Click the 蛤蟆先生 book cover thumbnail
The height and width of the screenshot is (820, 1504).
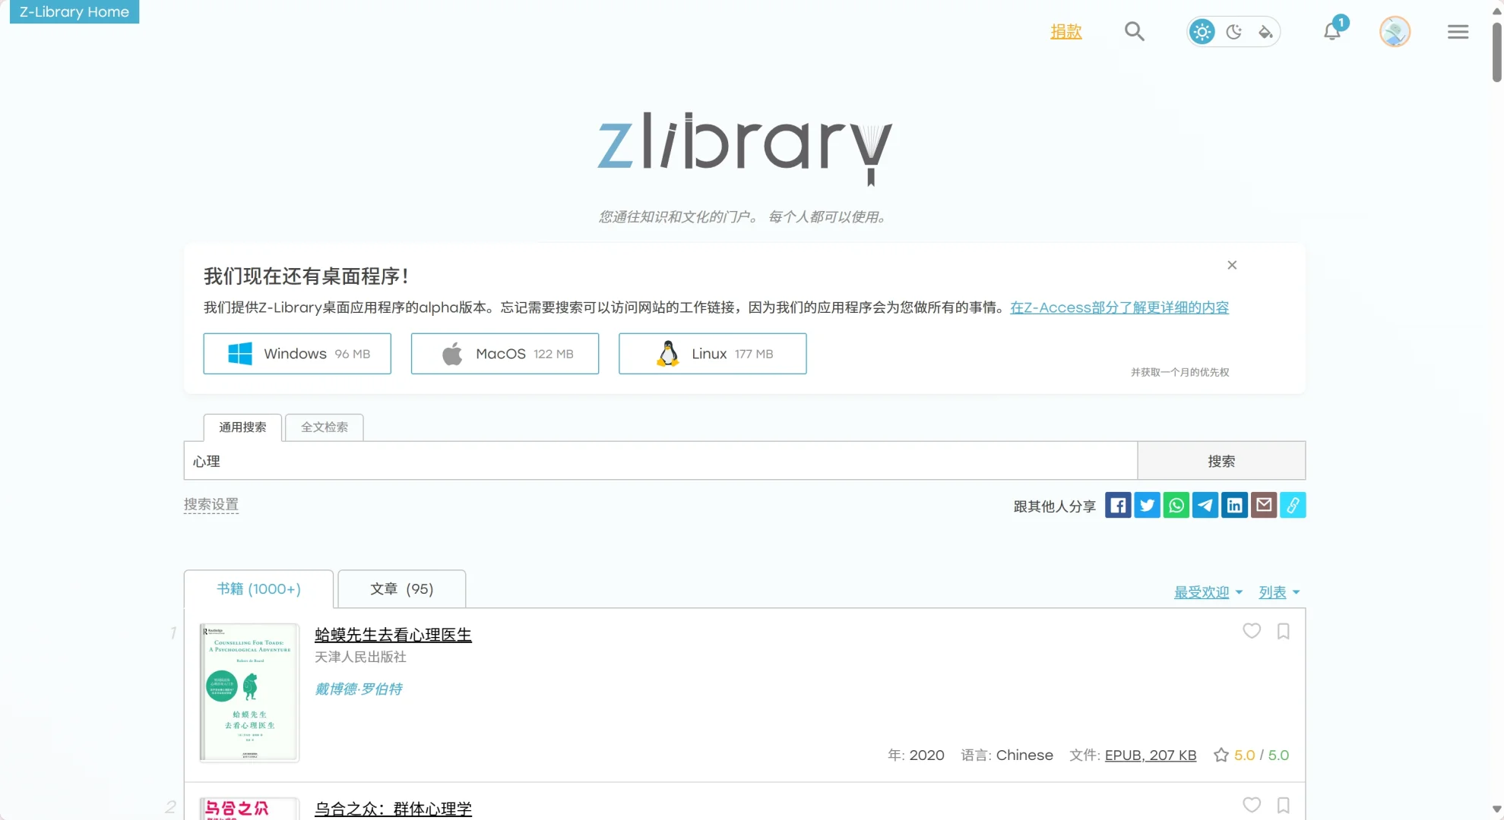pyautogui.click(x=249, y=692)
